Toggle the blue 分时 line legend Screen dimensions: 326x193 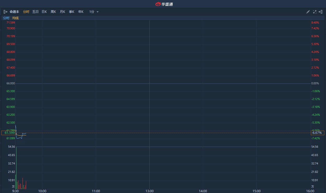(x=6, y=18)
